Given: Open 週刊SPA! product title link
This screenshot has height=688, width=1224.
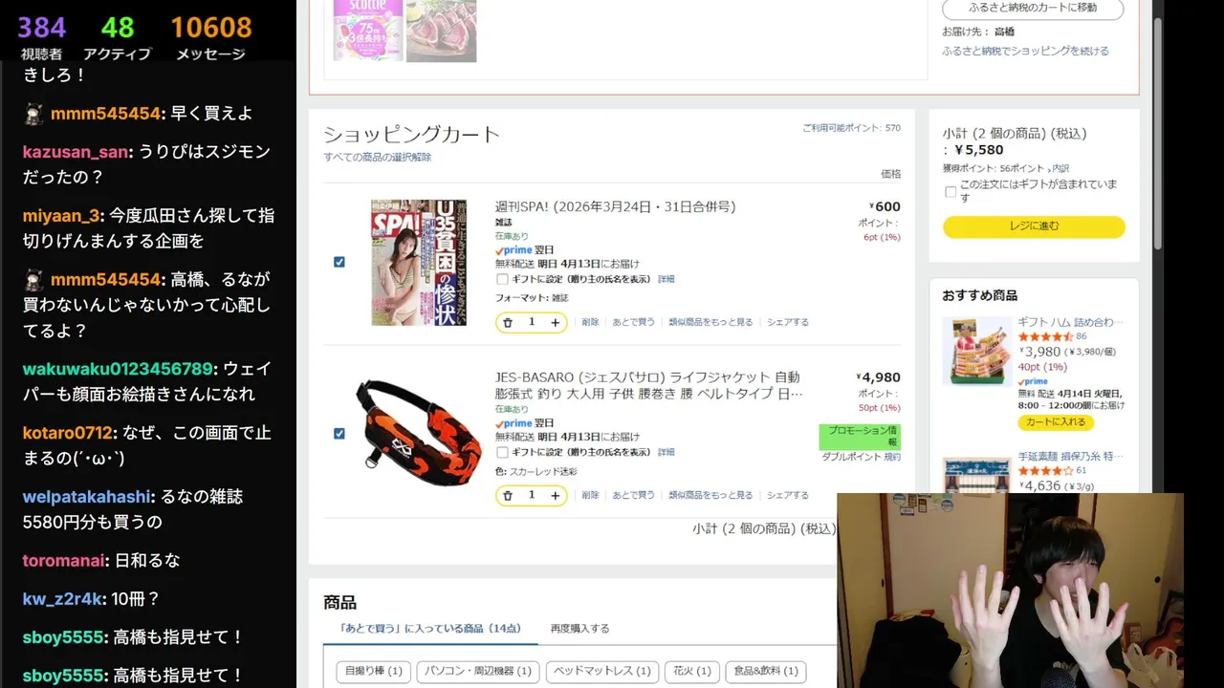Looking at the screenshot, I should click(x=615, y=206).
